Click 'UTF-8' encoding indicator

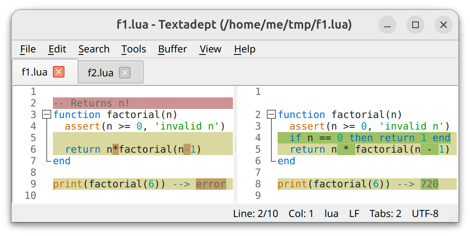pyautogui.click(x=425, y=214)
